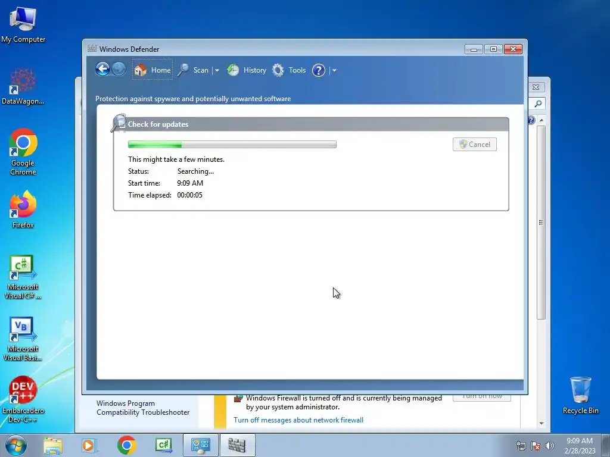Click the taskbar clock showing 9:09 AM
Image resolution: width=610 pixels, height=457 pixels.
point(580,445)
